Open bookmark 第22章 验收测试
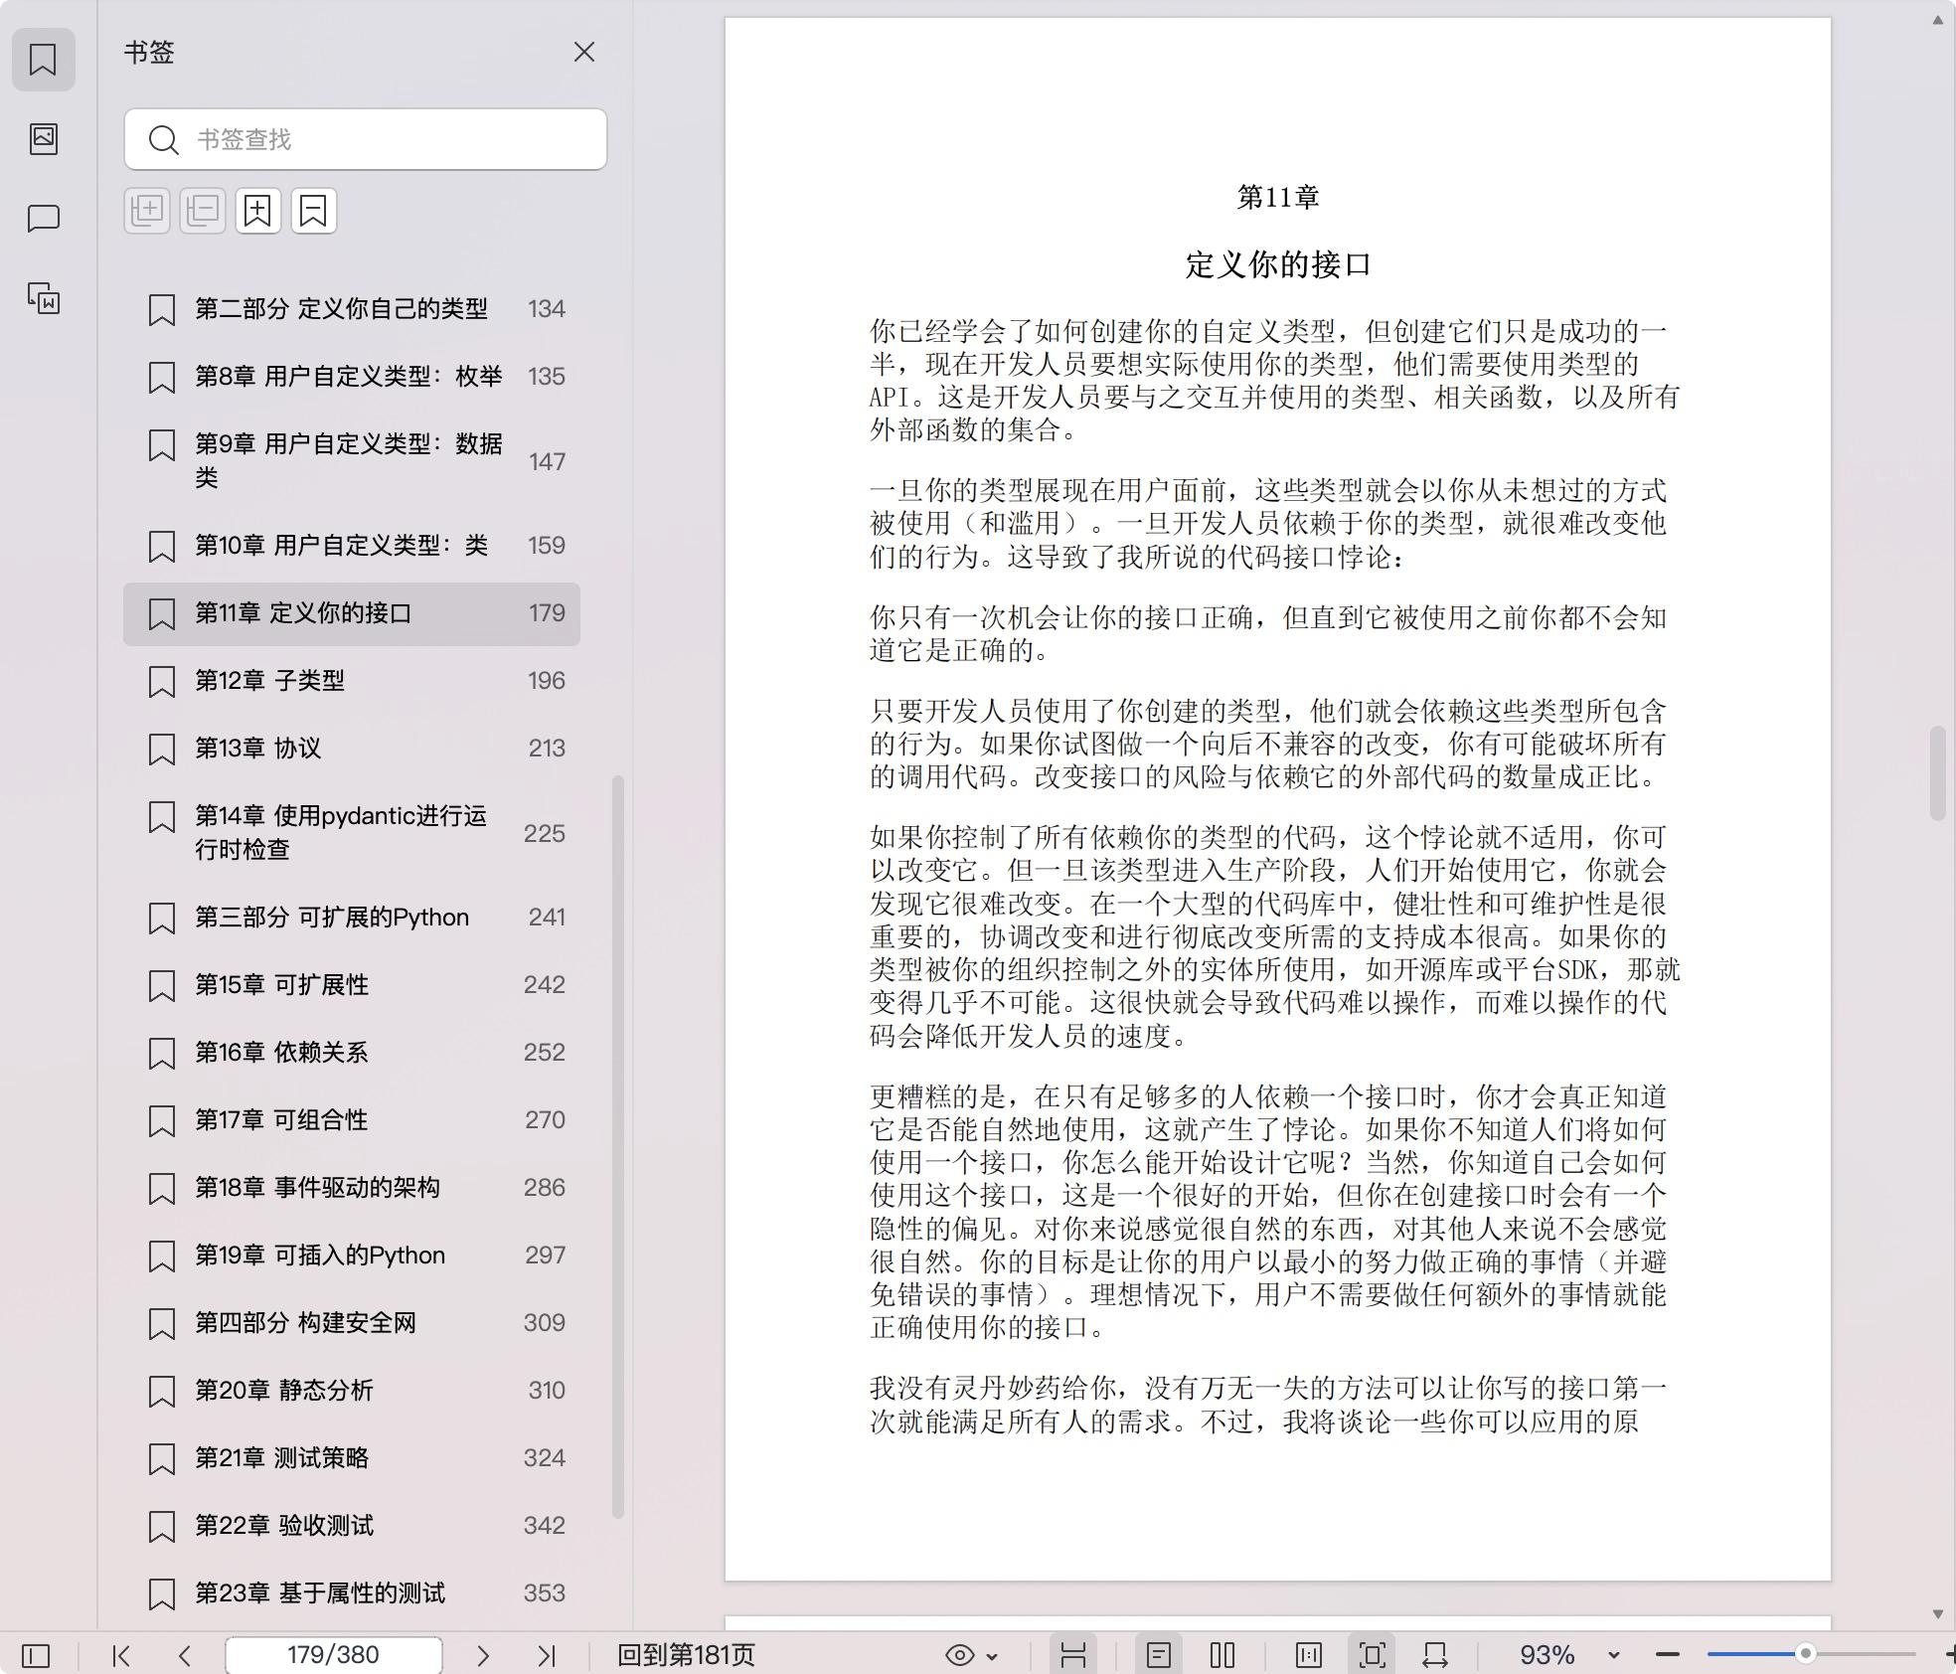Viewport: 1956px width, 1674px height. (352, 1526)
